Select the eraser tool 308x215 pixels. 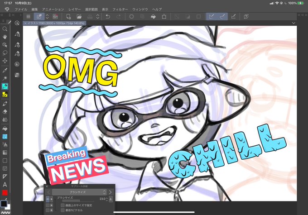point(5,111)
